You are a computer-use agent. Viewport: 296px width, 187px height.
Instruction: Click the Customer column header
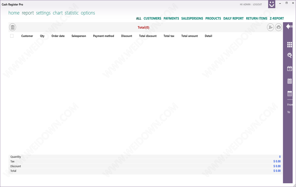point(27,36)
